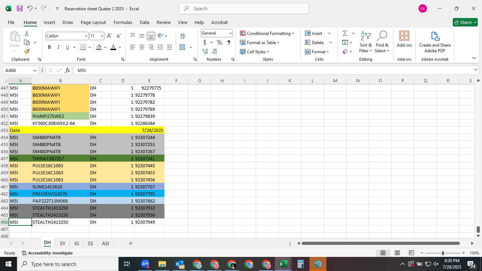Expand the Name Box dropdown arrow

click(35, 71)
